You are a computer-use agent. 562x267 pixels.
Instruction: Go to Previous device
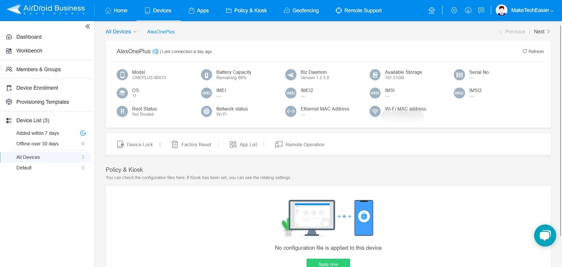point(512,32)
